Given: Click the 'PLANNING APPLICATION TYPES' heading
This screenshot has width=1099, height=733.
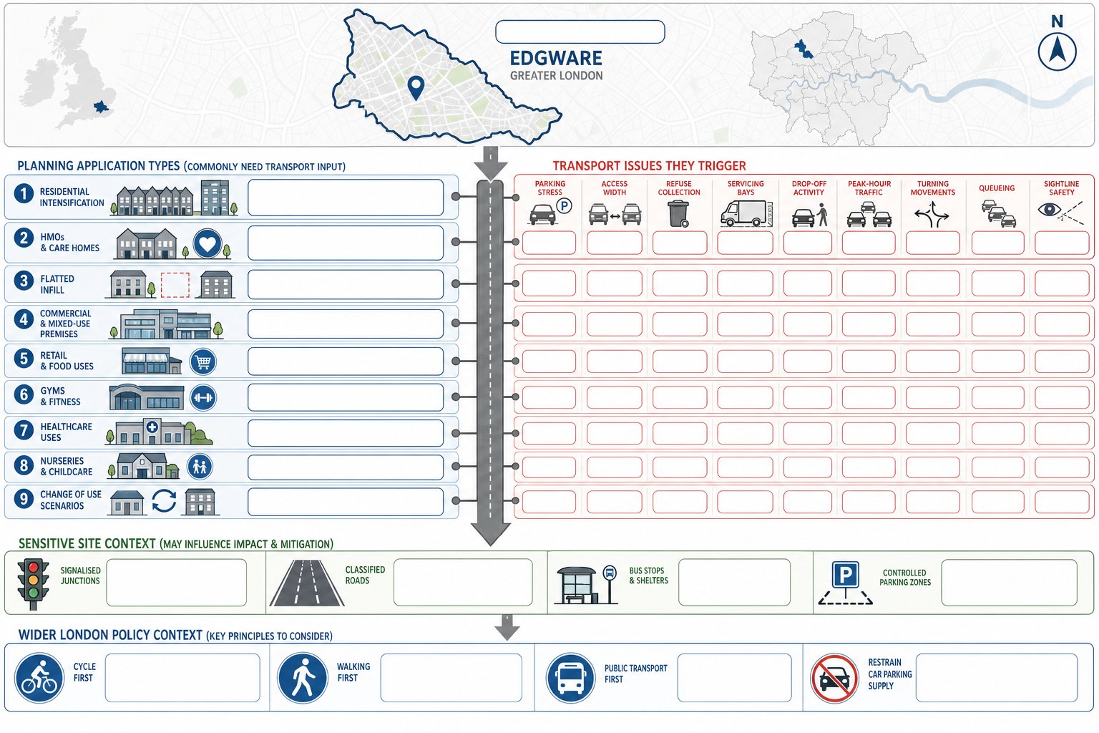Looking at the screenshot, I should tap(99, 166).
